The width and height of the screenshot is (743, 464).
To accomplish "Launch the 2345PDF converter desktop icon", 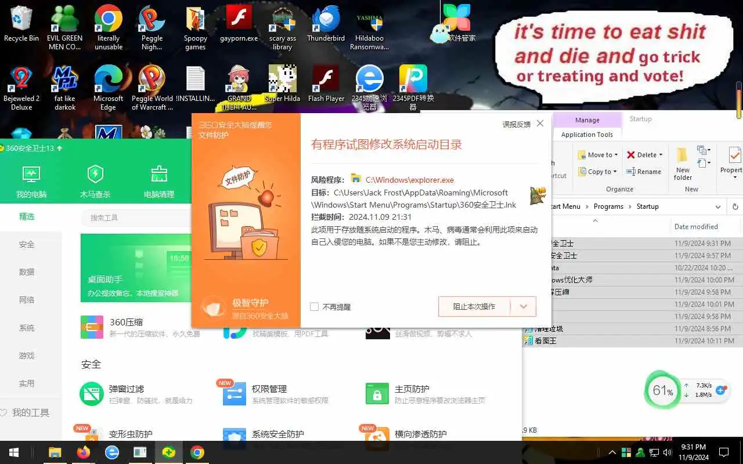I will tap(413, 88).
